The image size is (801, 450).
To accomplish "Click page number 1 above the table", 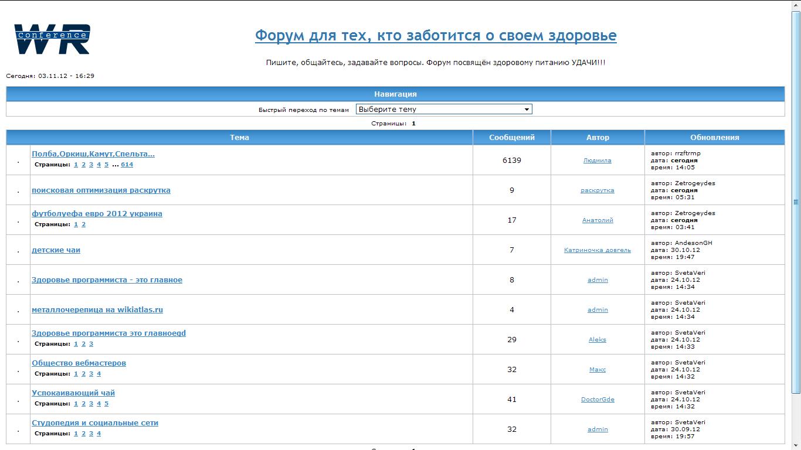I will (413, 124).
